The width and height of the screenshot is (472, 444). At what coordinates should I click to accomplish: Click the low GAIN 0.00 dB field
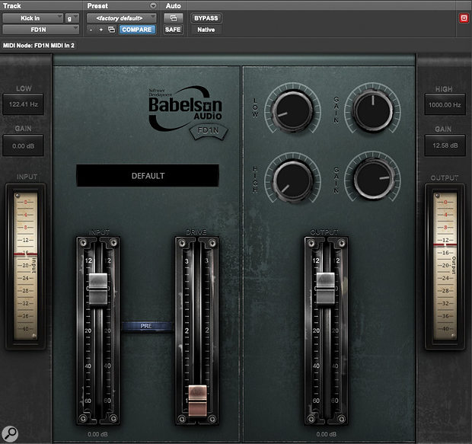pos(23,145)
